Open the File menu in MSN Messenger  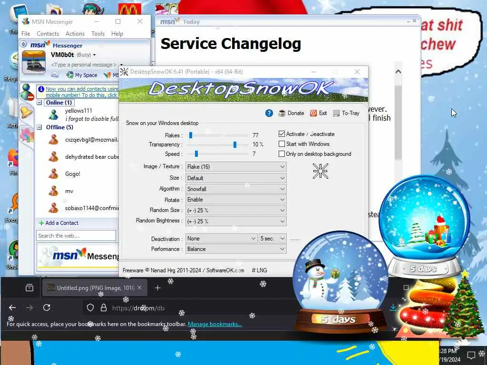(26, 34)
